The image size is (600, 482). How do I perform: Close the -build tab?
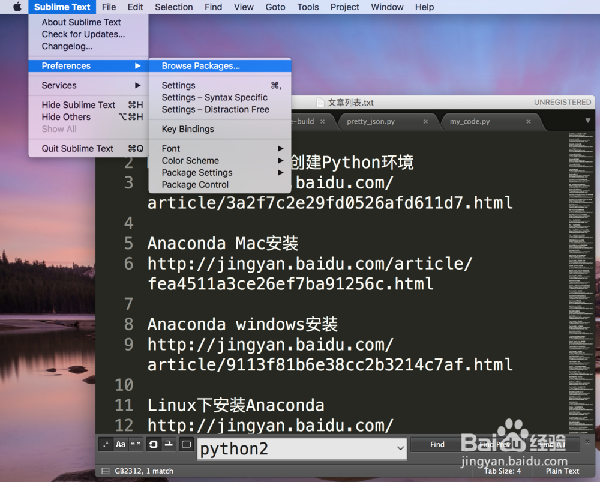[323, 122]
